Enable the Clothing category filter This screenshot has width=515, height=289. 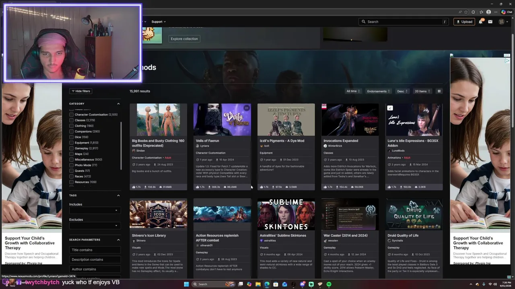point(71,126)
